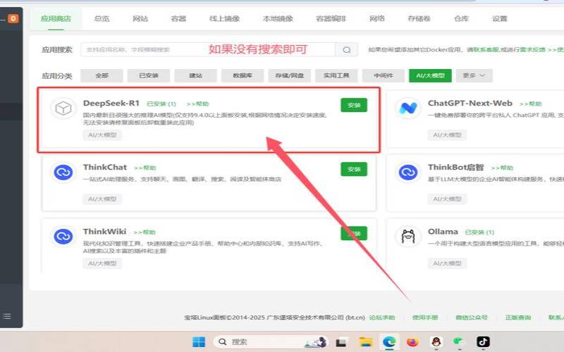Install the DeepSeek-R1 app
The image size is (564, 352).
pyautogui.click(x=354, y=105)
